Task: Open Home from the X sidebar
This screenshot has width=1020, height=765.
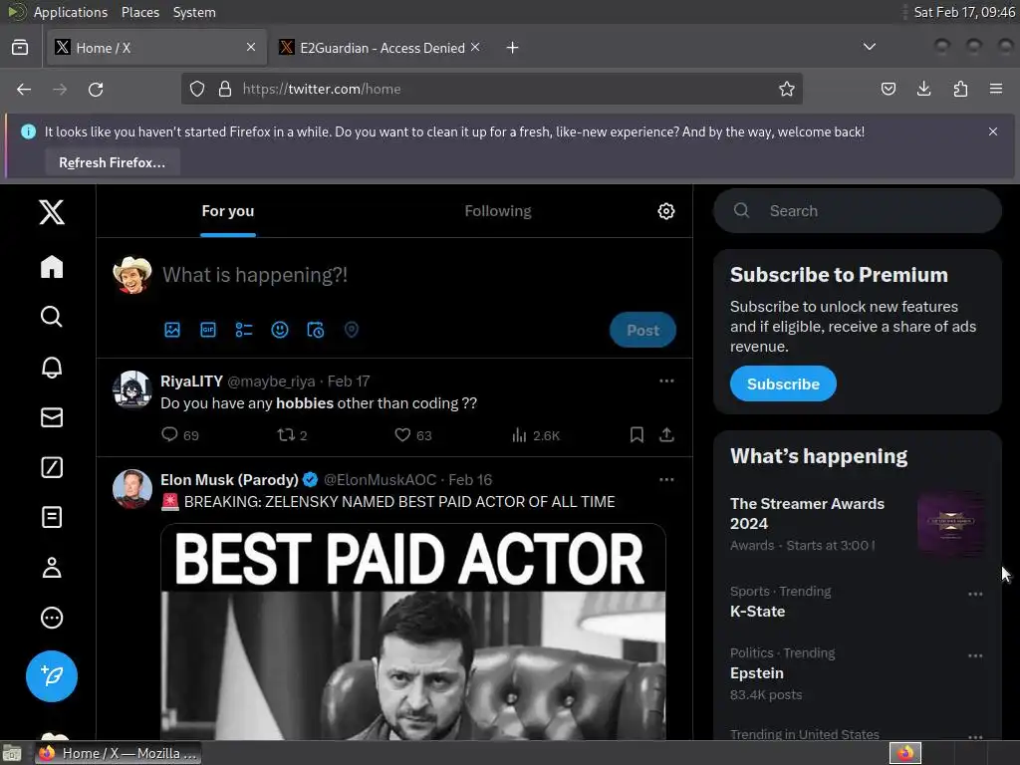Action: (52, 267)
